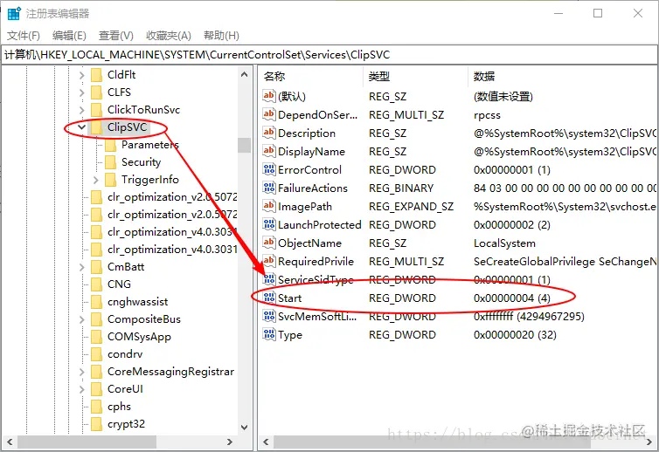Screen dimensions: 659x452
Task: Select the cnghwassist folder icon
Action: click(x=97, y=302)
